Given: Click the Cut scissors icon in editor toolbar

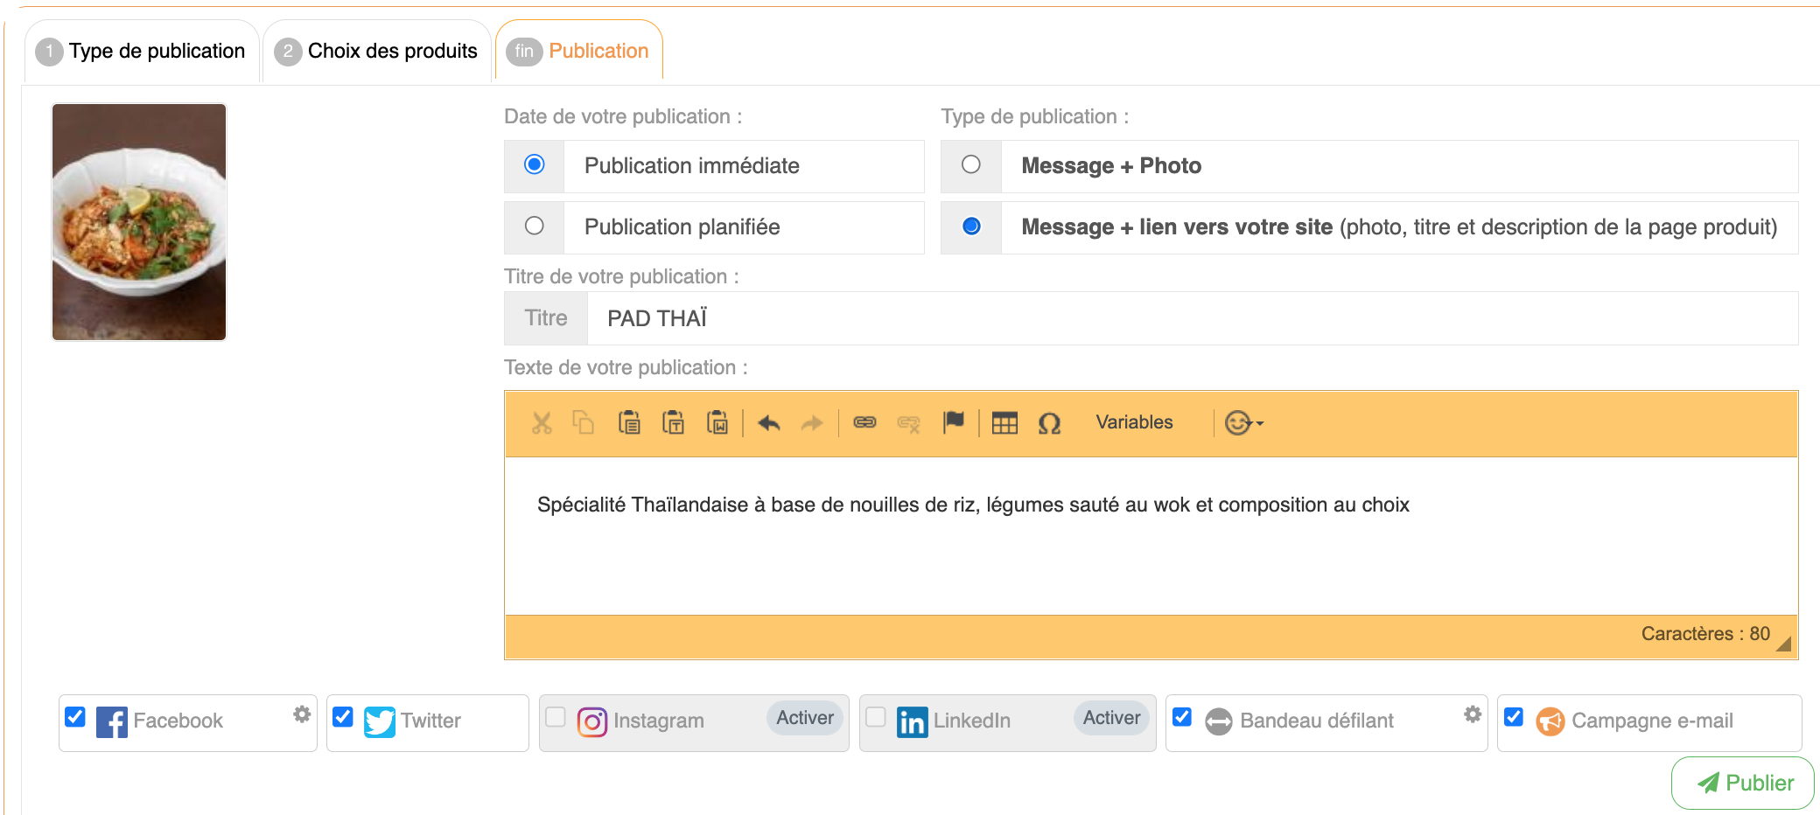Looking at the screenshot, I should [542, 423].
